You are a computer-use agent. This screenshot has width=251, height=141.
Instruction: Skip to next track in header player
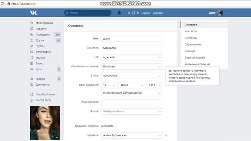(x=138, y=13)
